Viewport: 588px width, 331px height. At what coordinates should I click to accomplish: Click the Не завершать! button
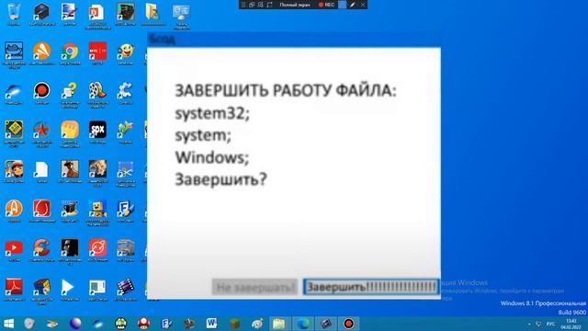[x=255, y=288]
